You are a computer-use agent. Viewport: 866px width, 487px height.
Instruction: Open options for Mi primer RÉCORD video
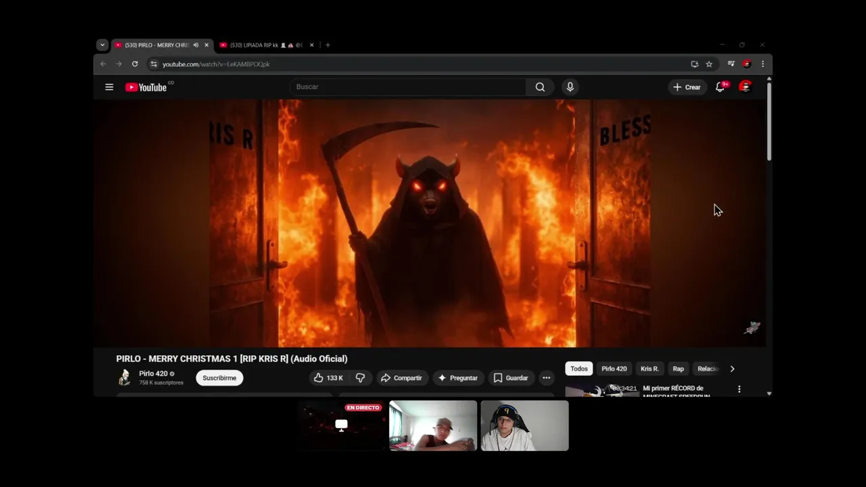click(x=739, y=389)
